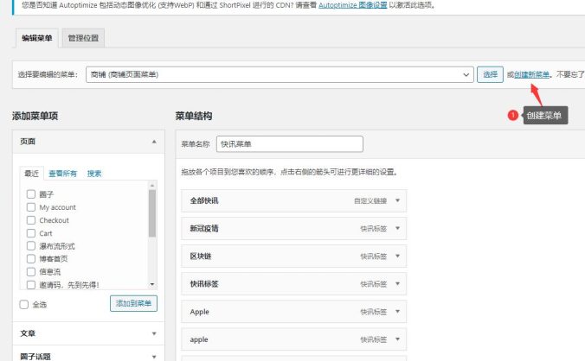The image size is (585, 361).
Task: Expand the 新冠疫情 menu item arrow
Action: click(397, 228)
